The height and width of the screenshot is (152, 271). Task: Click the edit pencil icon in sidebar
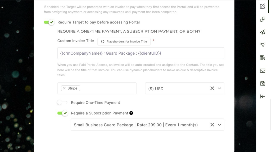tap(263, 6)
